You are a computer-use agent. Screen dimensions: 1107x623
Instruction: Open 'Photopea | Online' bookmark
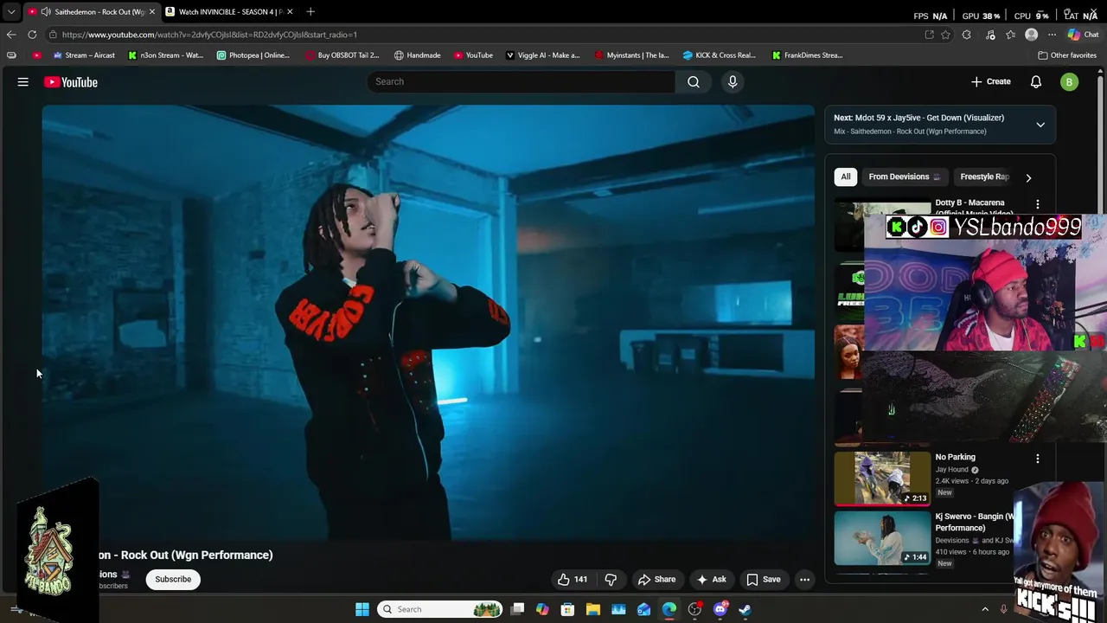click(x=253, y=55)
